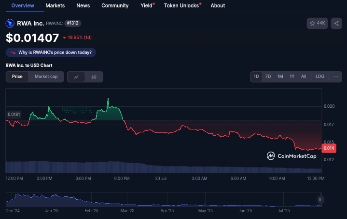The width and height of the screenshot is (347, 219).
Task: Add to watchlist with the 44K star
Action: tap(317, 23)
